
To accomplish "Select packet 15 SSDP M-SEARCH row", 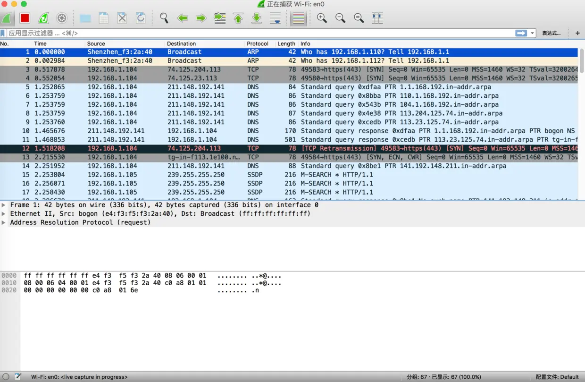I will [x=289, y=175].
